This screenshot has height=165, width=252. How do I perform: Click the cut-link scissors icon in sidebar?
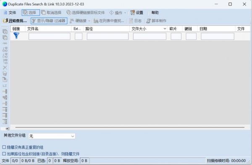[5, 62]
